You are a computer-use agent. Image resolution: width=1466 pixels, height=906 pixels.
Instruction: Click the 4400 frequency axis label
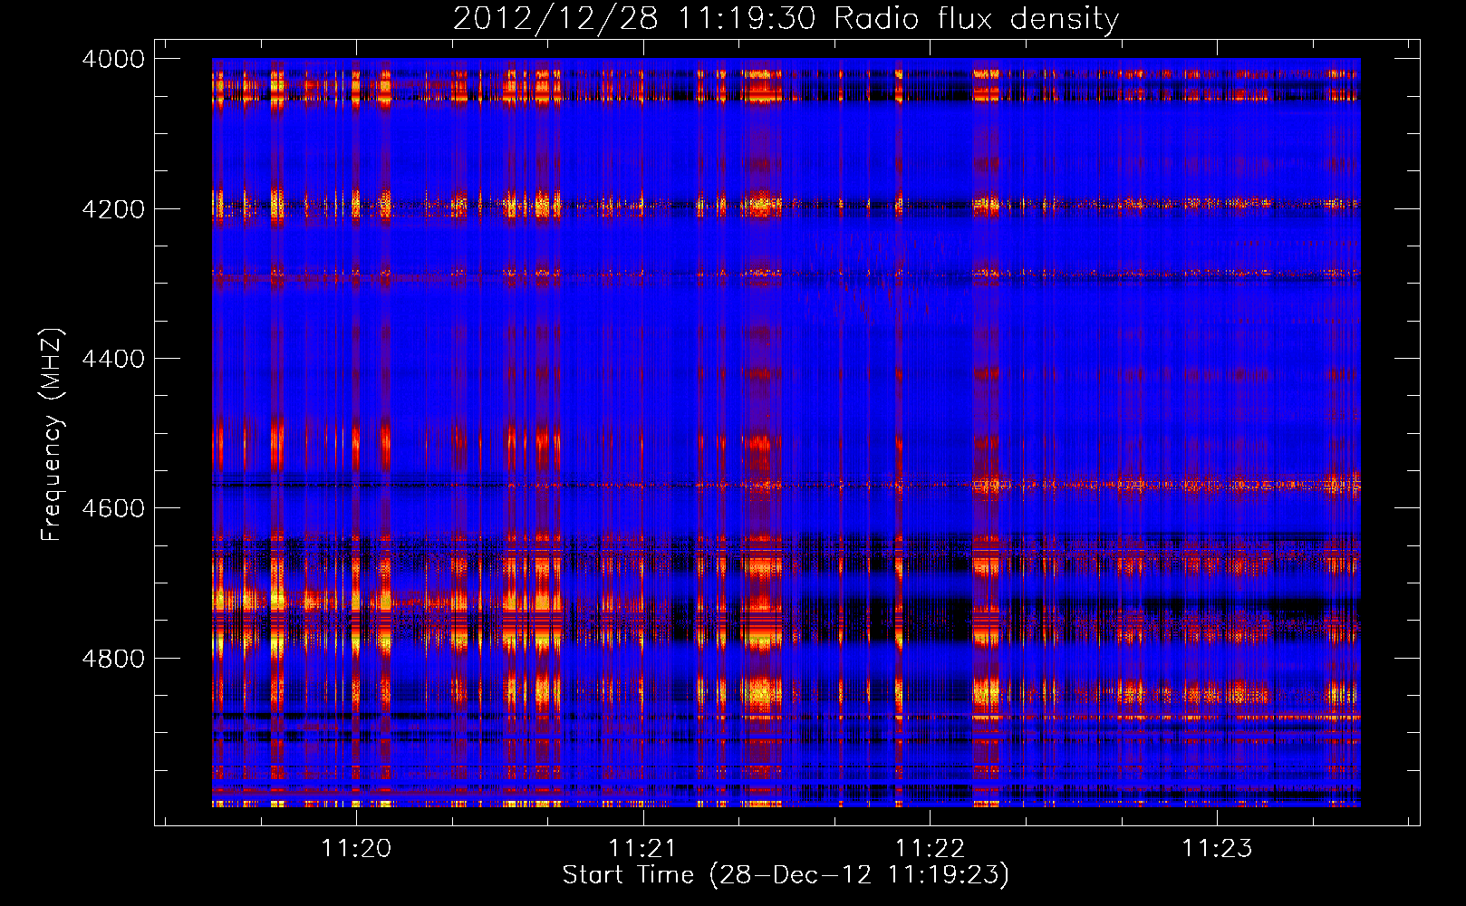coord(113,359)
